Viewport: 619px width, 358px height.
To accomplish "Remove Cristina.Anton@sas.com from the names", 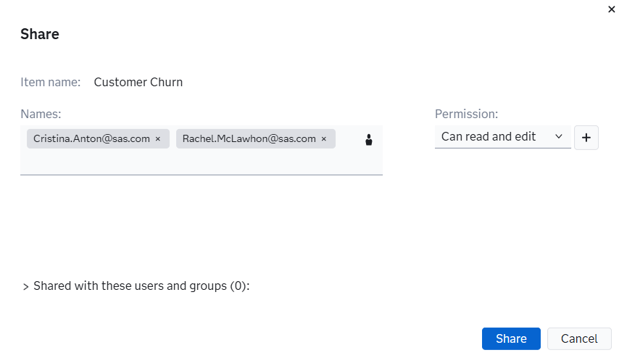I will tap(158, 139).
